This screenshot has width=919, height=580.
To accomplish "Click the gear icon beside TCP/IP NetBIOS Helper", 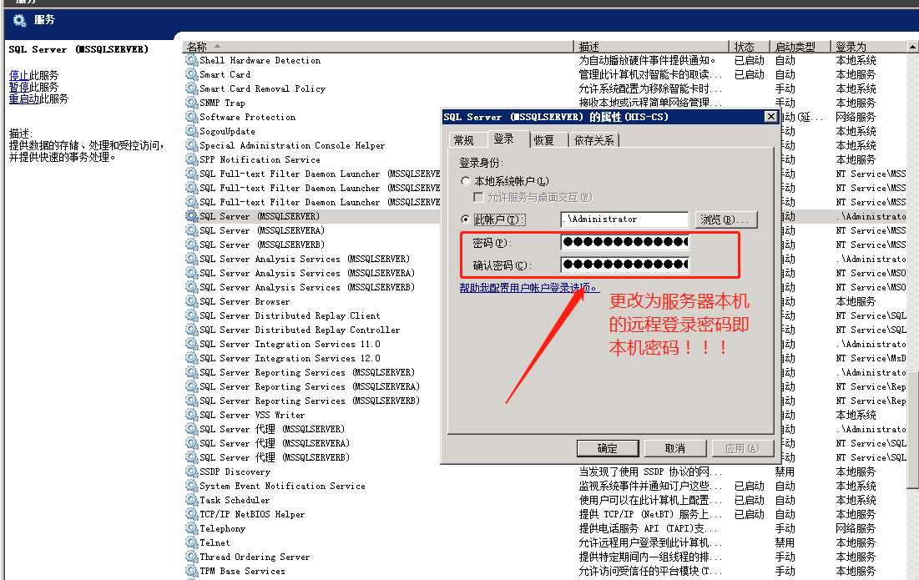I will tap(192, 514).
